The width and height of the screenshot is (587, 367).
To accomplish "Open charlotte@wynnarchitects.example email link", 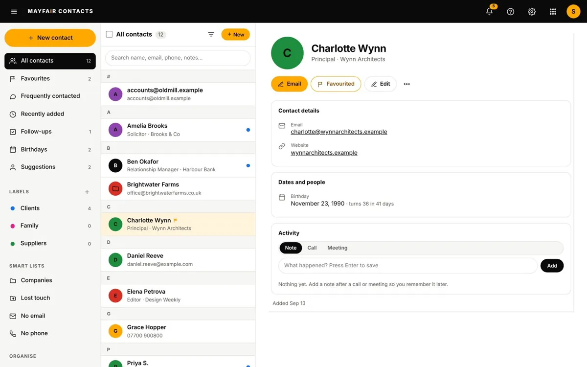I will point(339,132).
